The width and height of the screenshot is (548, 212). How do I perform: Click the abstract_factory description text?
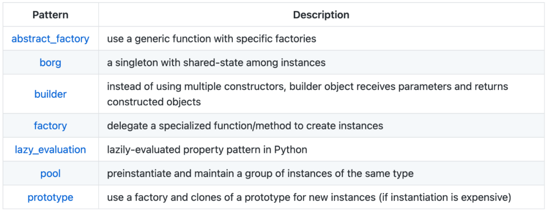(x=212, y=39)
